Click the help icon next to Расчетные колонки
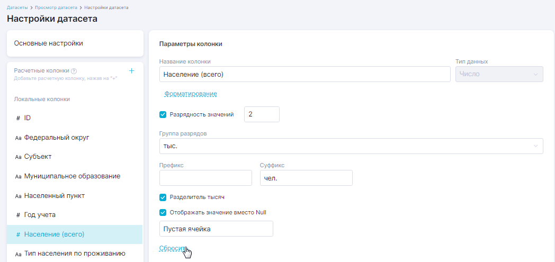Screen dimensions: 555x262 click(74, 71)
